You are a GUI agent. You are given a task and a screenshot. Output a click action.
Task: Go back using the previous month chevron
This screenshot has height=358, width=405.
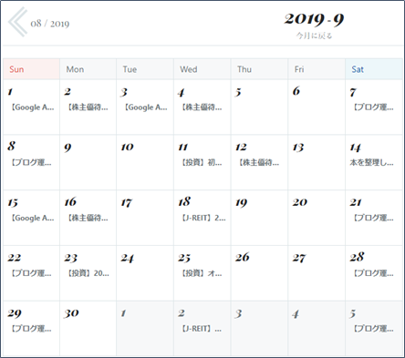pyautogui.click(x=17, y=22)
